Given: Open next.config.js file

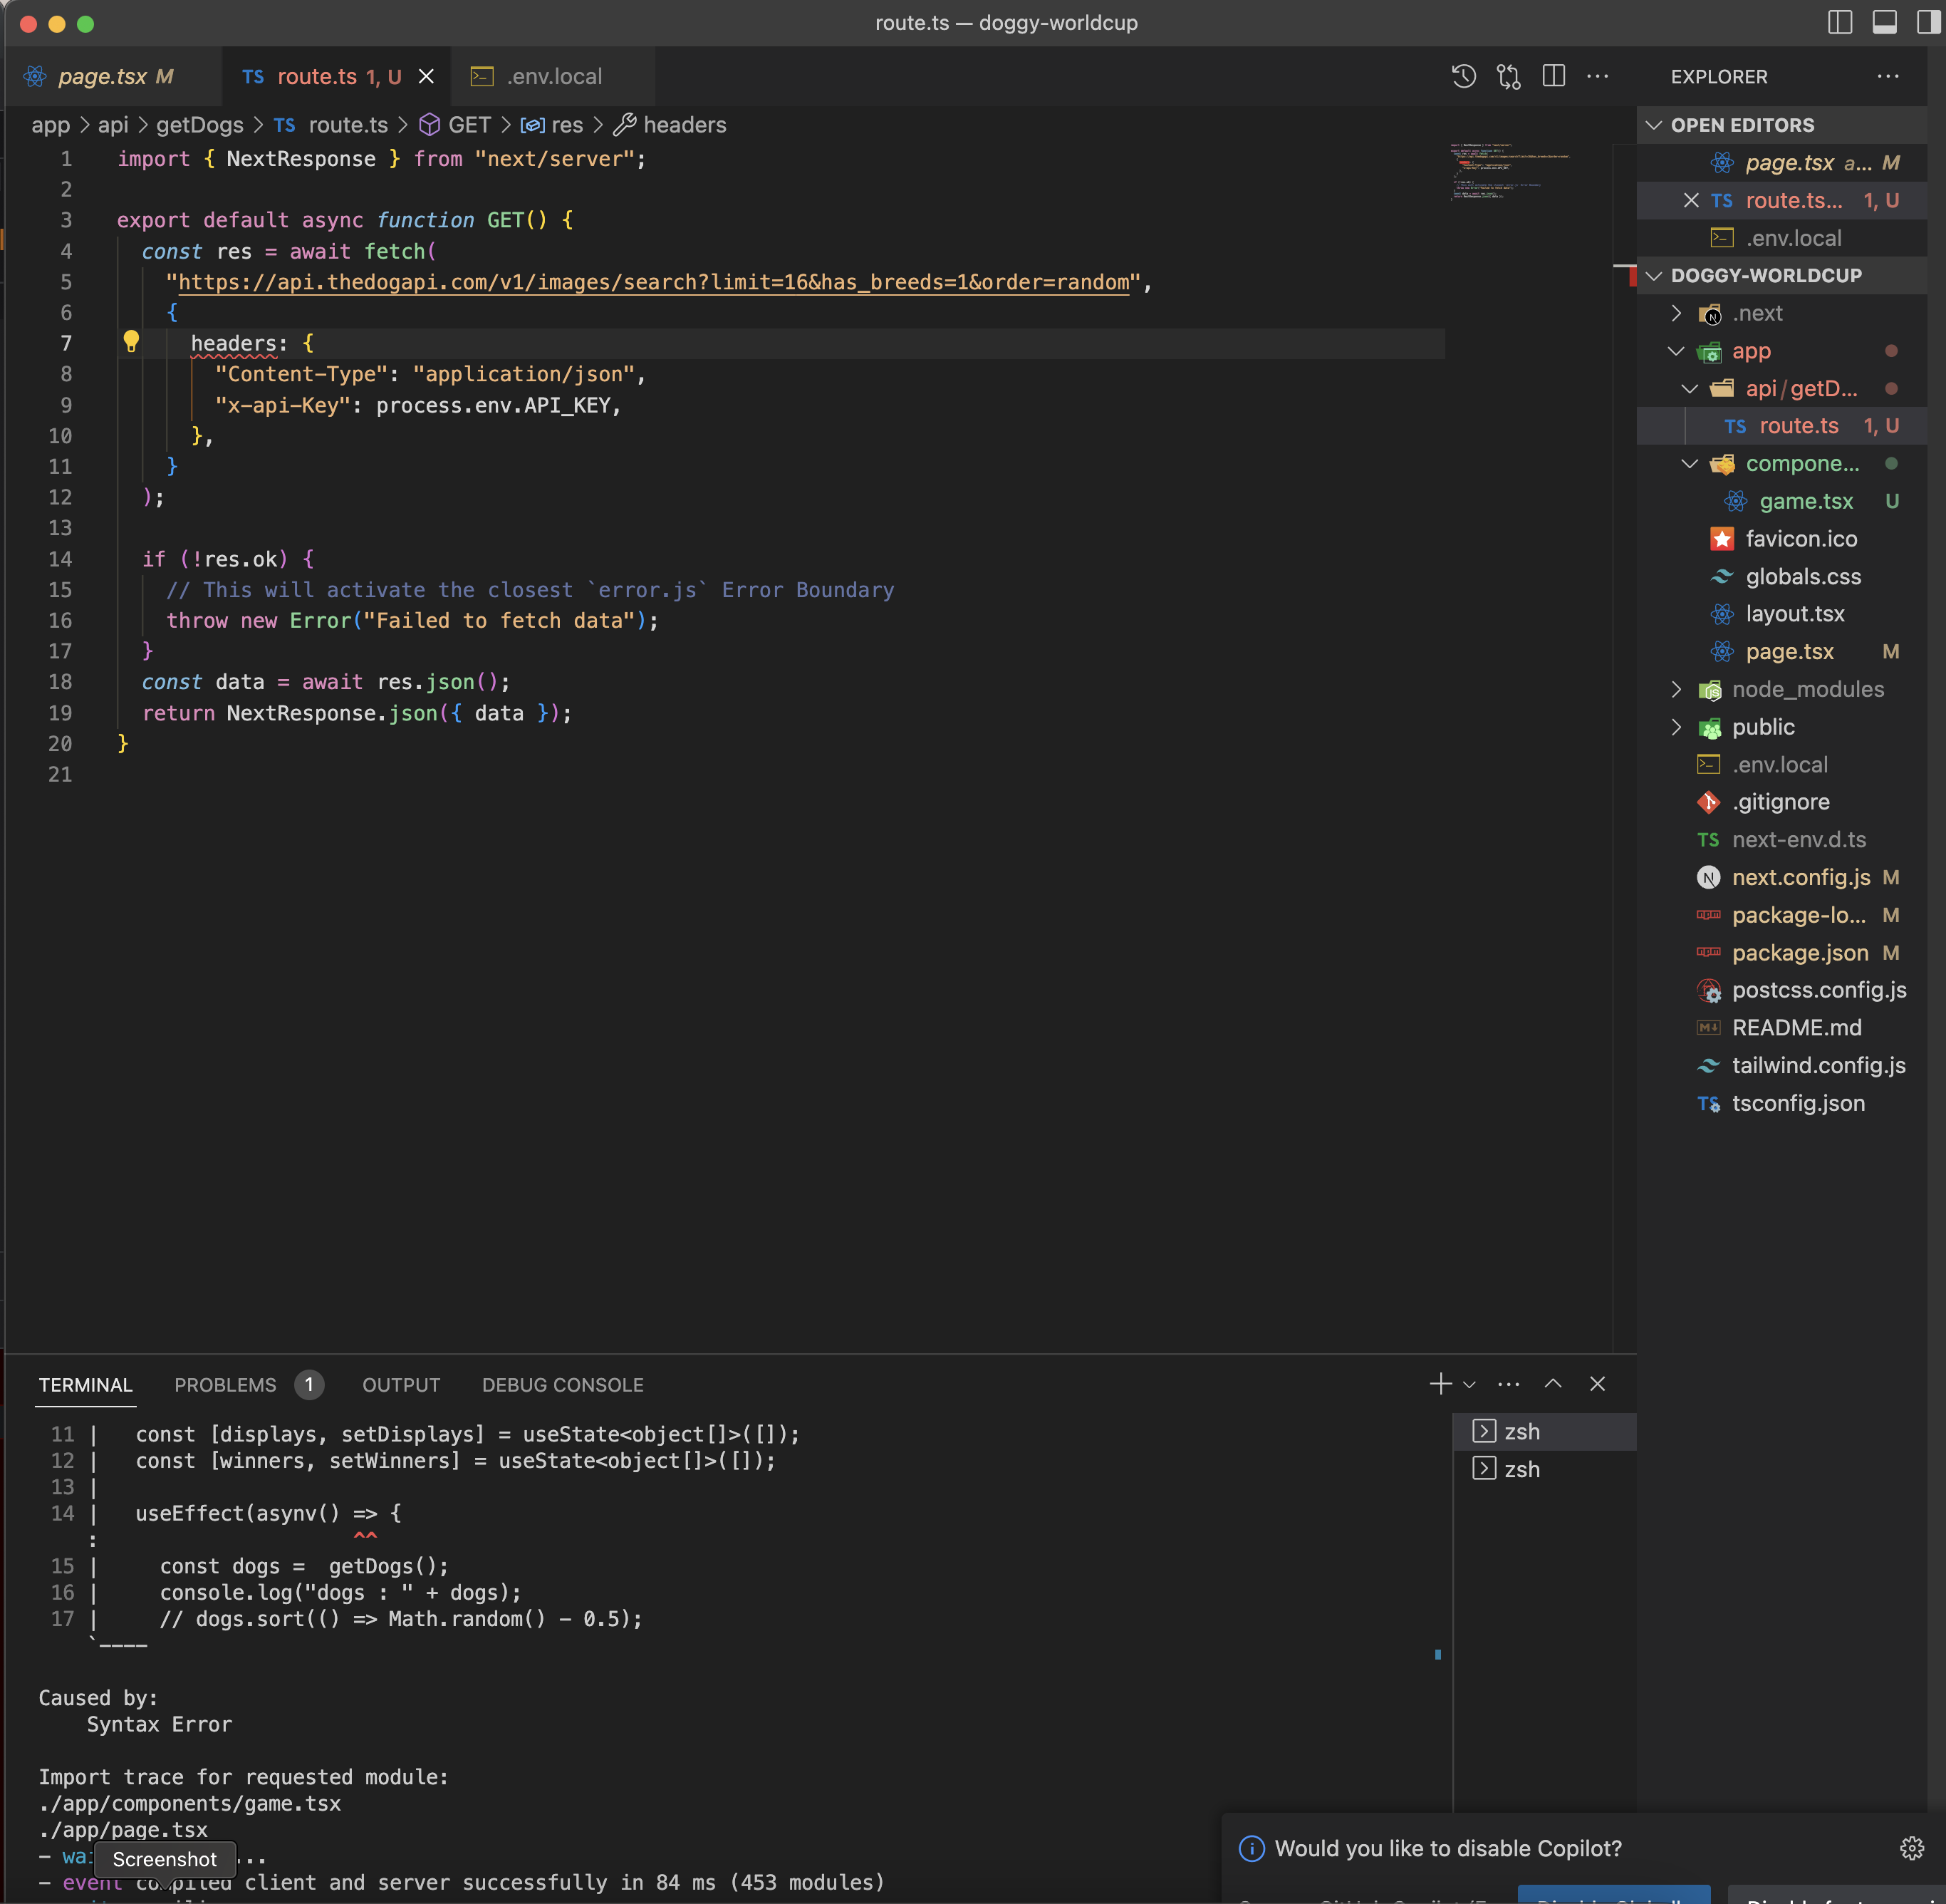Looking at the screenshot, I should [1782, 877].
